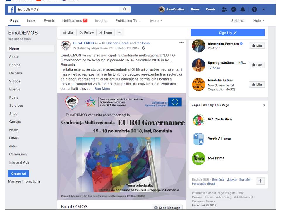Viewport: 281px width, 210px height.
Task: Open the Quick Help question icon
Action: pos(254,9)
